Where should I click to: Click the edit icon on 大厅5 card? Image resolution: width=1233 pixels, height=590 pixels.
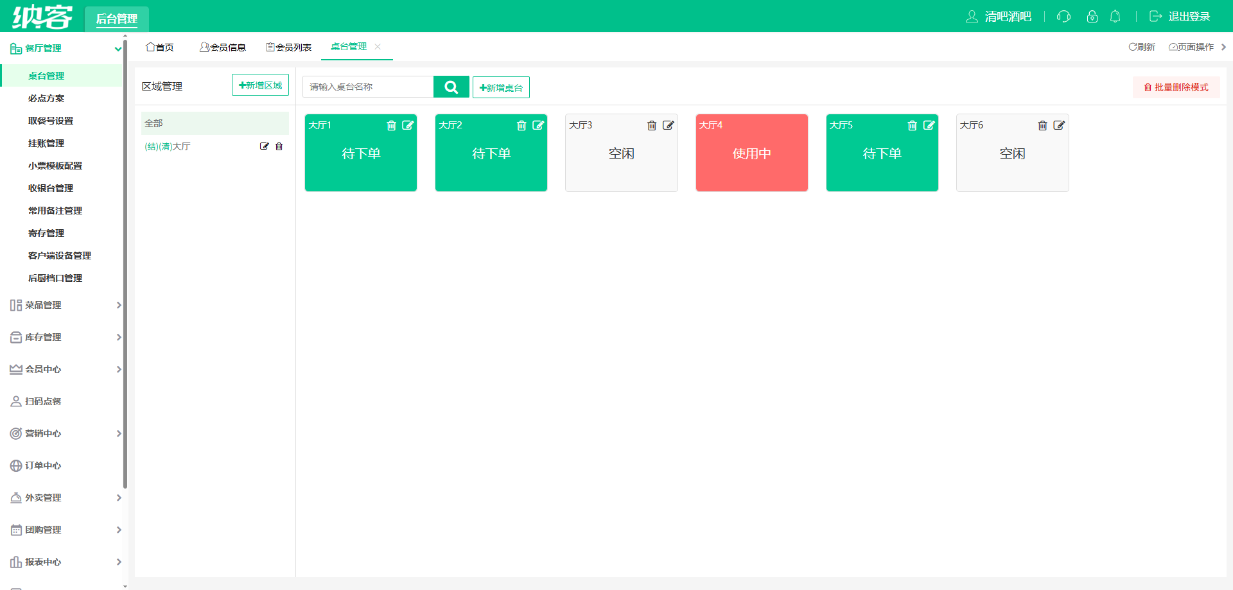tap(929, 125)
